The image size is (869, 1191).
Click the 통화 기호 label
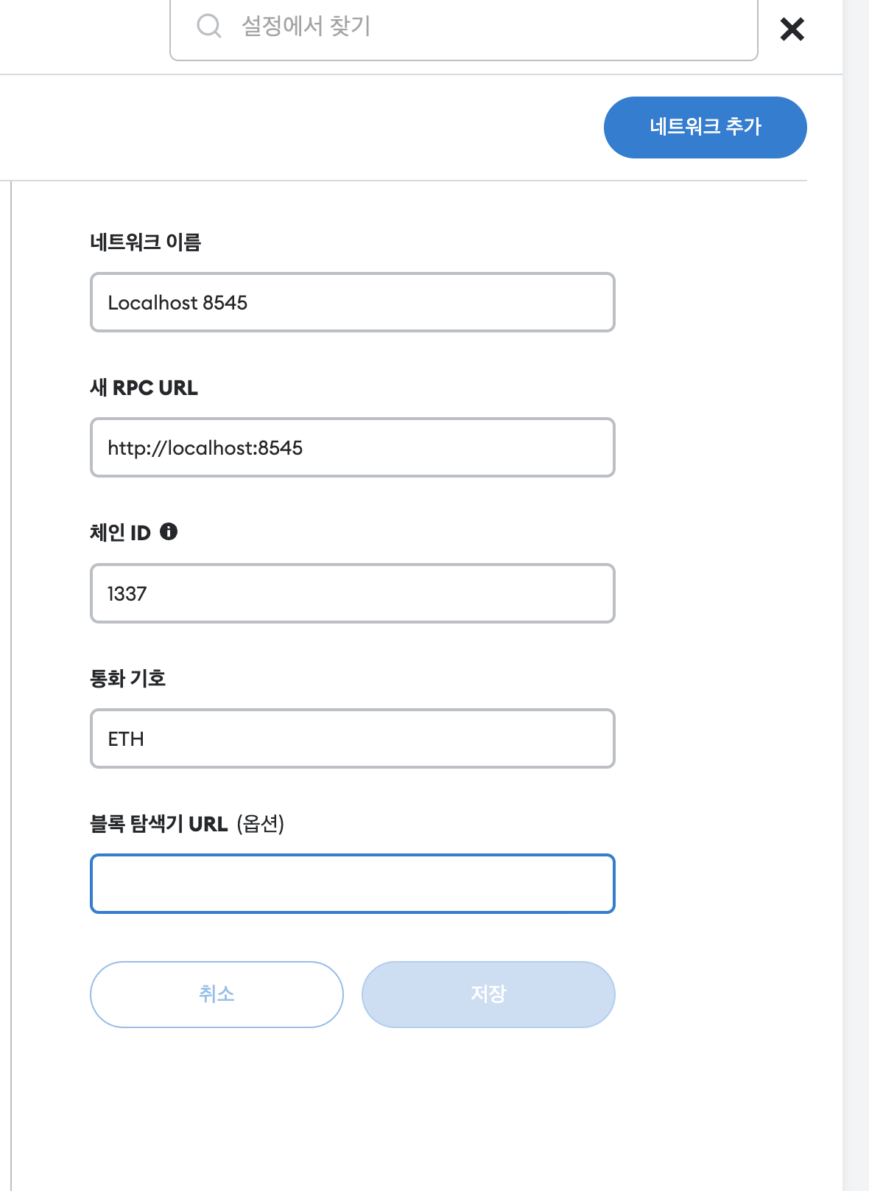click(127, 678)
